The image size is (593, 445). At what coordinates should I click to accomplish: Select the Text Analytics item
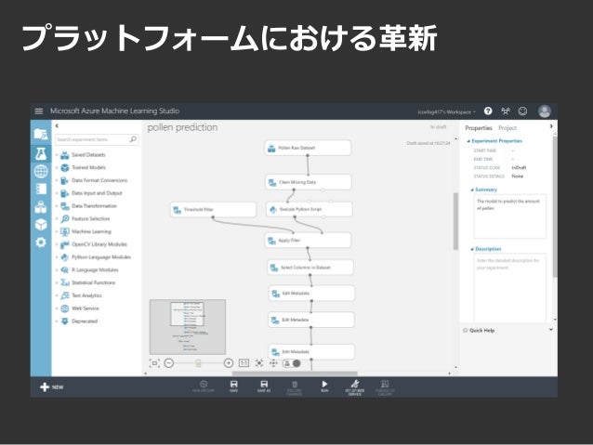tap(86, 295)
